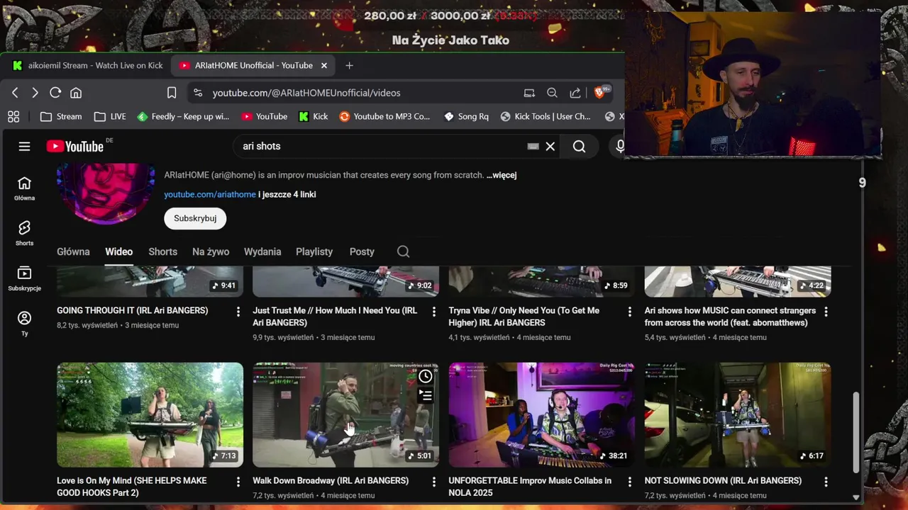The image size is (908, 510).
Task: Open the Playlisty tab
Action: (314, 251)
